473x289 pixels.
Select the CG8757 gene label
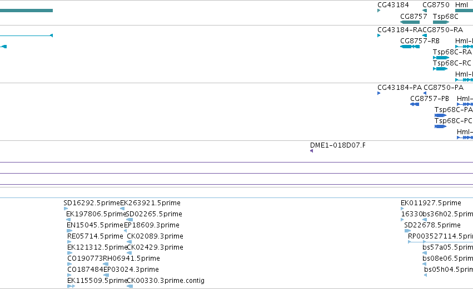tap(414, 17)
